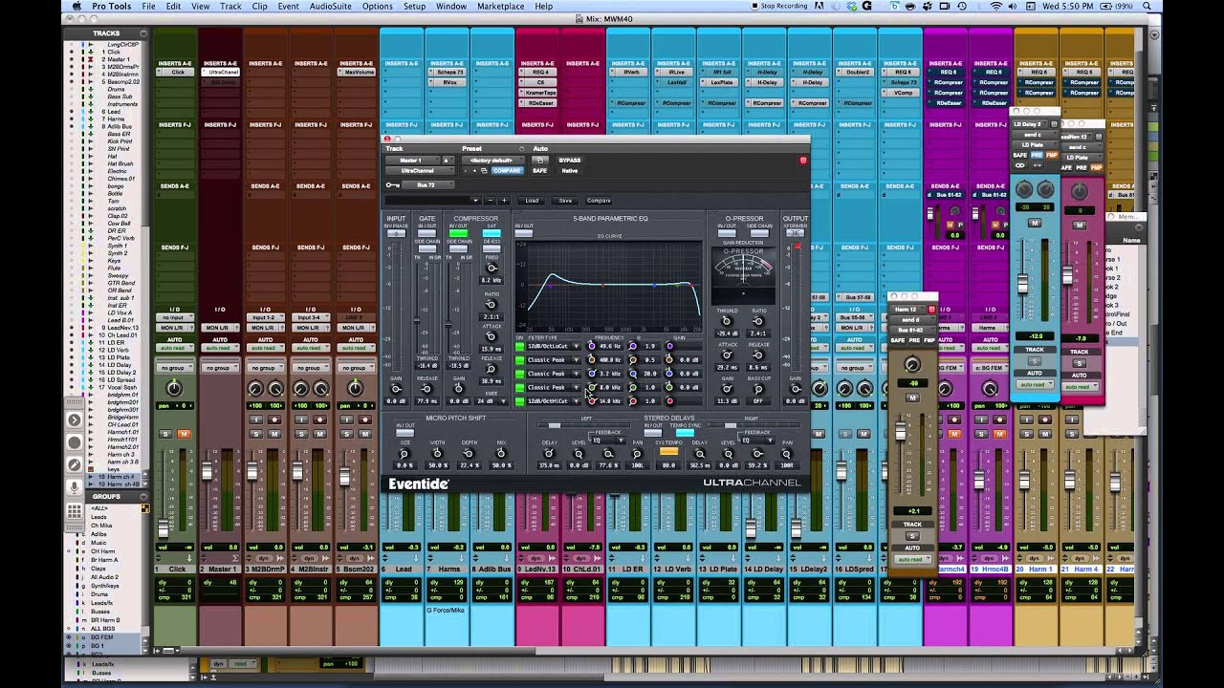Open the Scheps 73 insert
This screenshot has height=688, width=1224.
[448, 73]
